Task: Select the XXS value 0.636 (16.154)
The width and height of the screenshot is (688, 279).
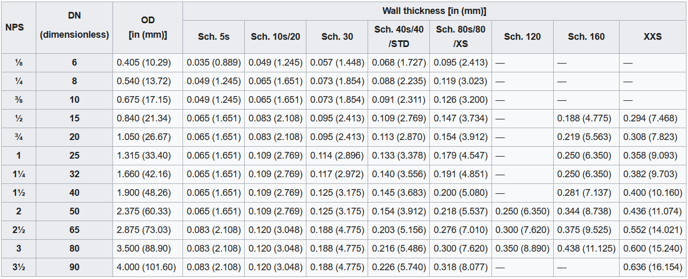Action: 652,267
